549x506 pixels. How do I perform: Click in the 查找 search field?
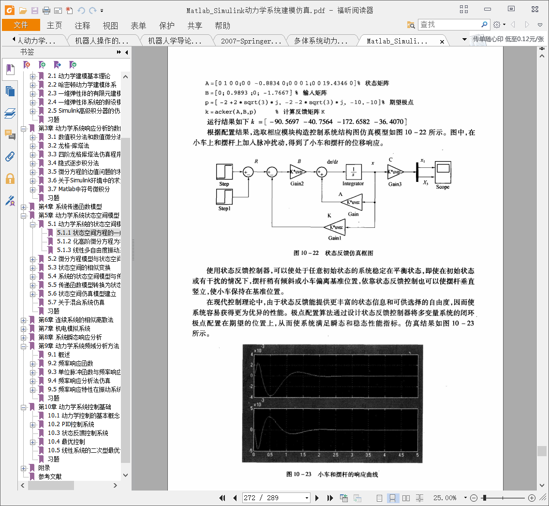(x=449, y=25)
